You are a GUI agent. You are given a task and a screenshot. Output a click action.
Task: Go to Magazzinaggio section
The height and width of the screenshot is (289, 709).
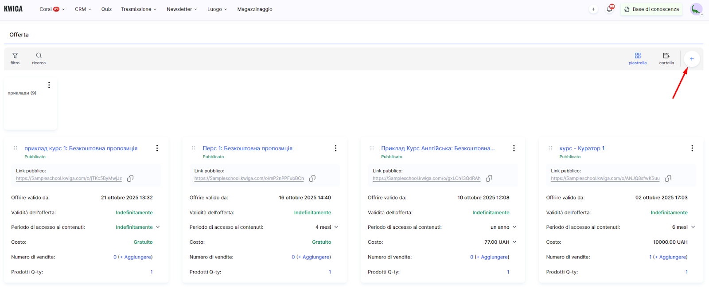tap(254, 9)
